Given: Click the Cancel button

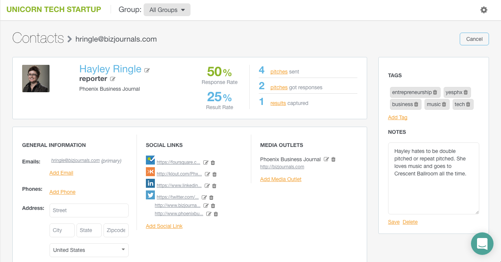Looking at the screenshot, I should 474,39.
